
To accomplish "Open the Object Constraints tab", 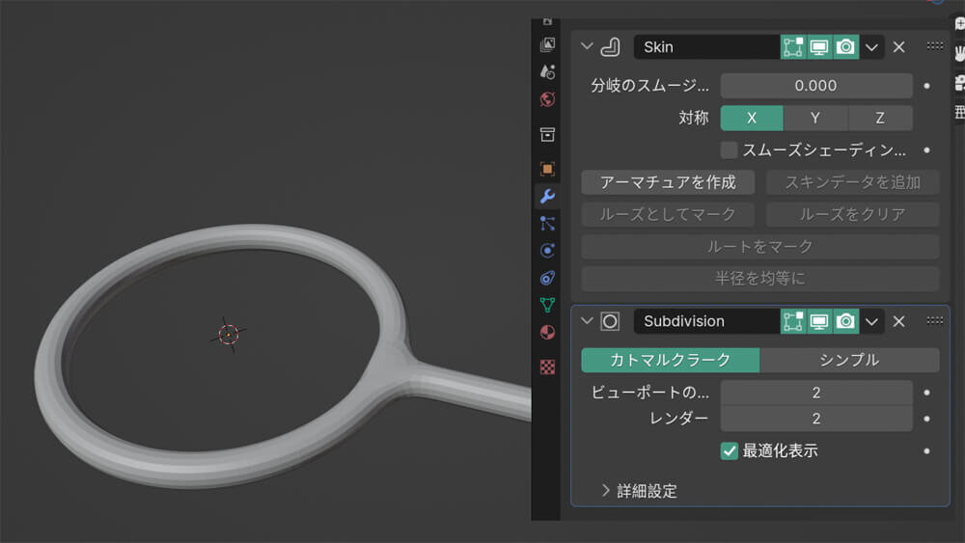I will point(547,278).
